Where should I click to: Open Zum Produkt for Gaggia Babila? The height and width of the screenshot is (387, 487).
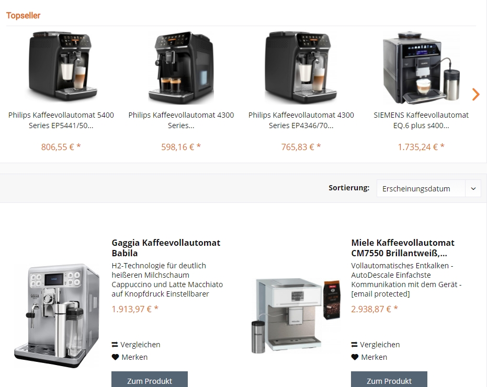click(150, 380)
